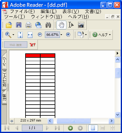Go to previous view green arrow
This screenshot has height=133, width=122.
pos(70,128)
